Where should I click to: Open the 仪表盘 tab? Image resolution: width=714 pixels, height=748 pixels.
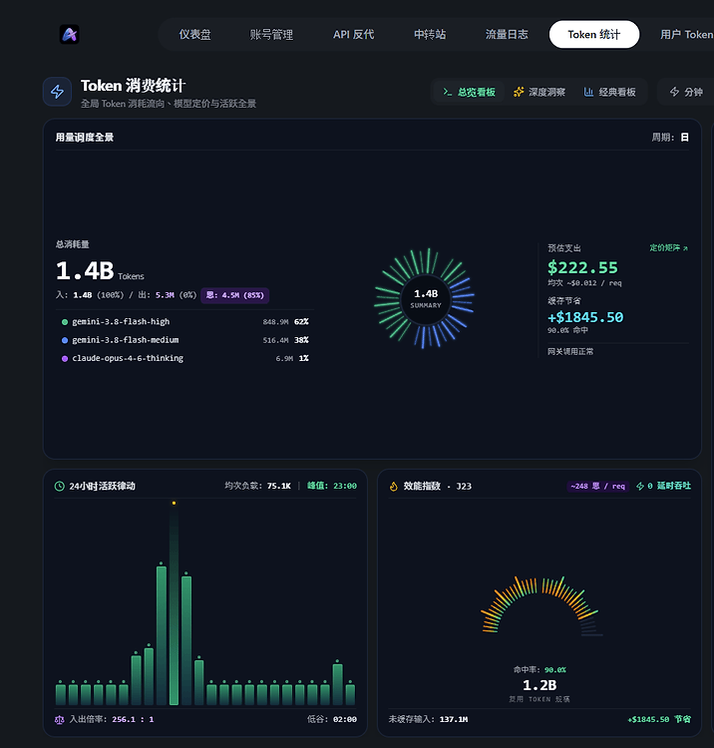[x=194, y=34]
